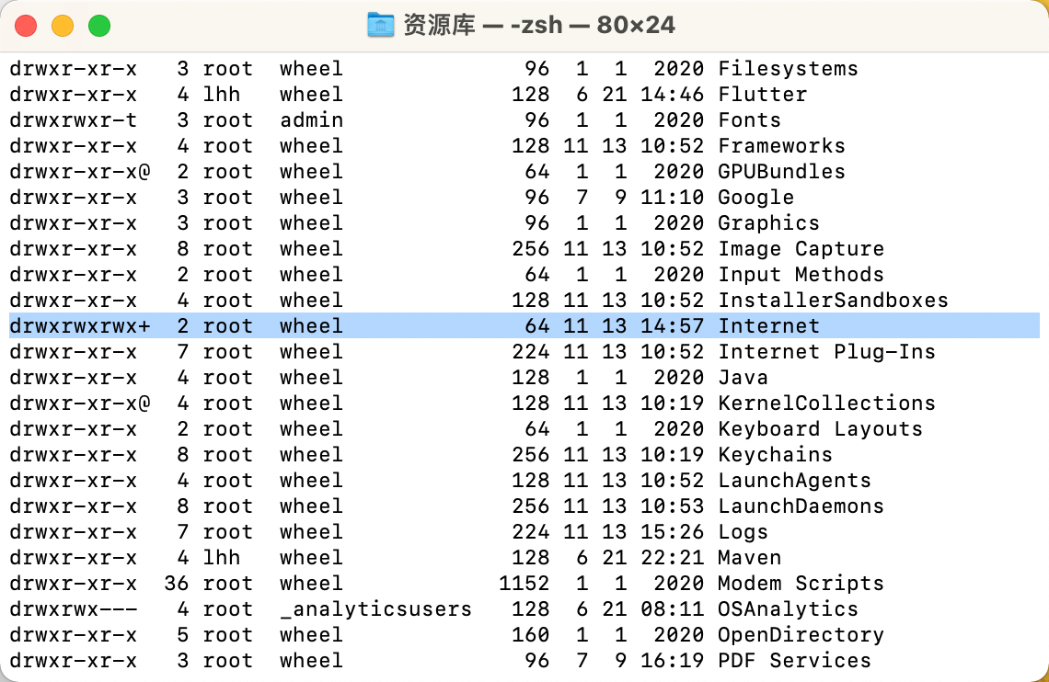Click the group 'admin' on the Fonts row
Image resolution: width=1049 pixels, height=682 pixels.
[x=311, y=120]
